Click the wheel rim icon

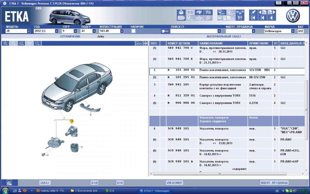208,18
